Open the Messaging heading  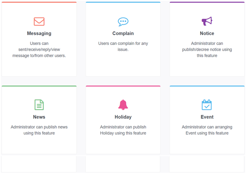pyautogui.click(x=39, y=33)
